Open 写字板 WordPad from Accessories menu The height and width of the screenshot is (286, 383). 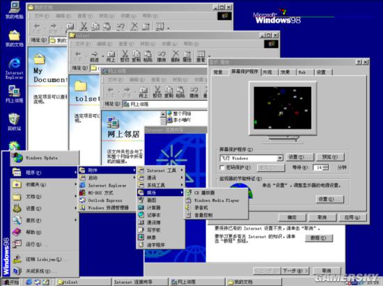coord(160,230)
